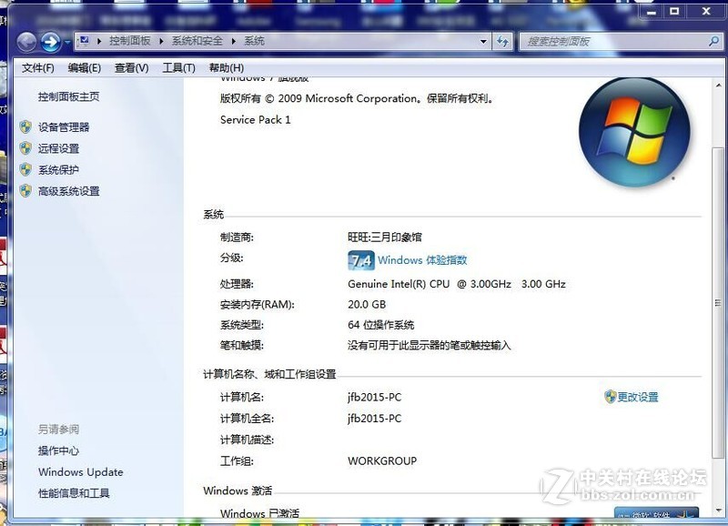Open 远程设置 link

[58, 148]
